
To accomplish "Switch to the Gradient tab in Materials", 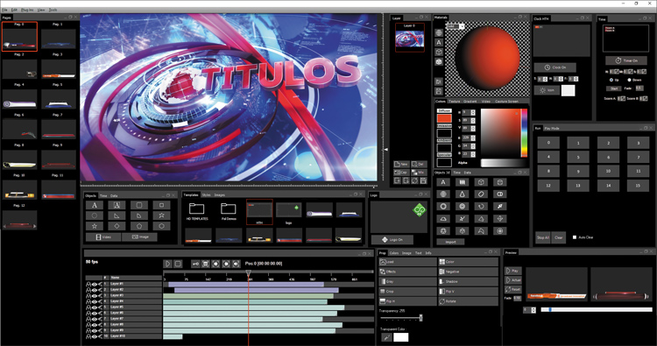I will (x=470, y=102).
